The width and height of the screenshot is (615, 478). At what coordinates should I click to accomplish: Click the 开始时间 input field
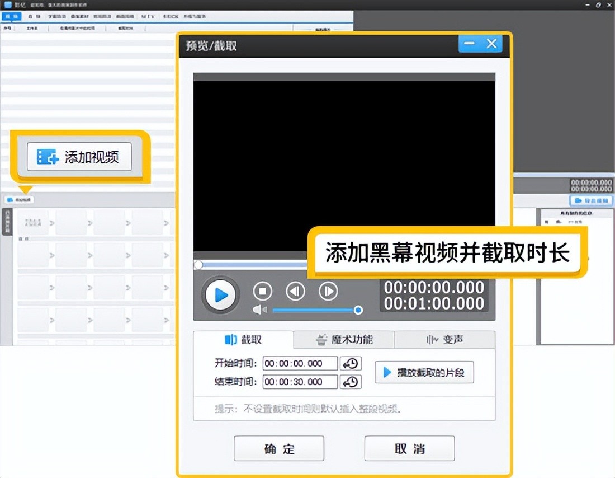coord(300,364)
